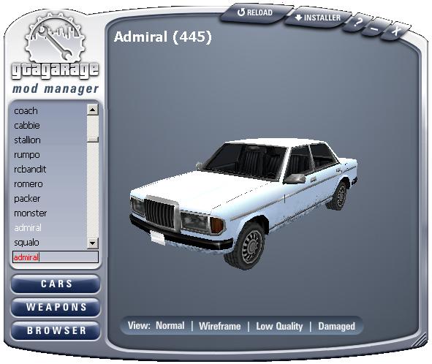
Task: Select monster in the vehicle list
Action: [x=30, y=213]
